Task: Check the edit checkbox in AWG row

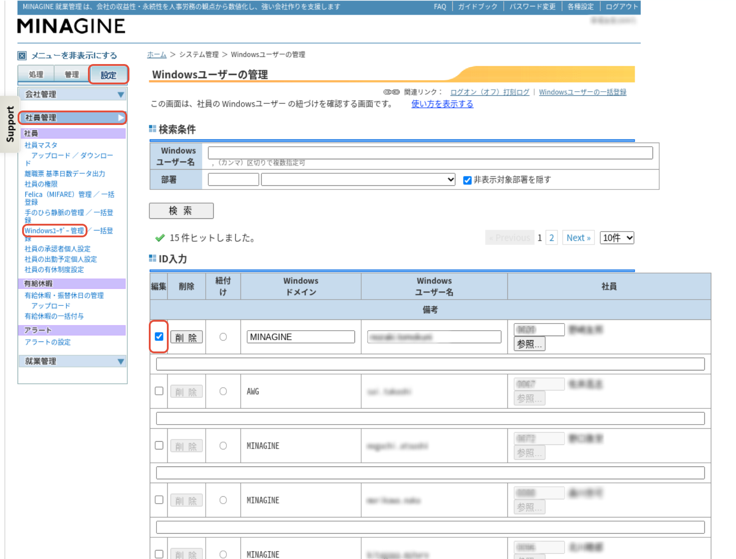Action: pyautogui.click(x=159, y=391)
